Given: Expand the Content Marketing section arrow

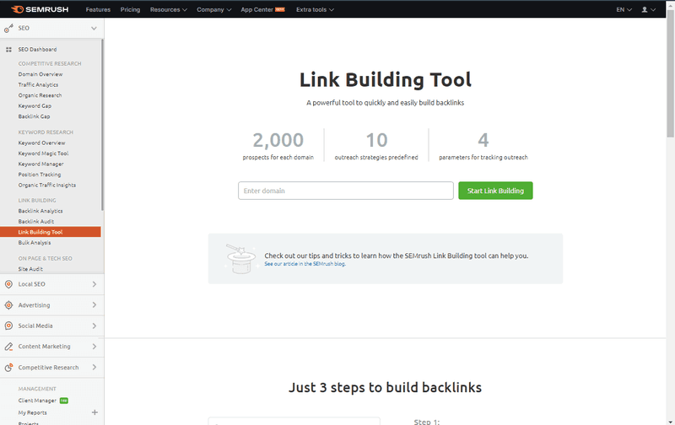Looking at the screenshot, I should coord(94,347).
